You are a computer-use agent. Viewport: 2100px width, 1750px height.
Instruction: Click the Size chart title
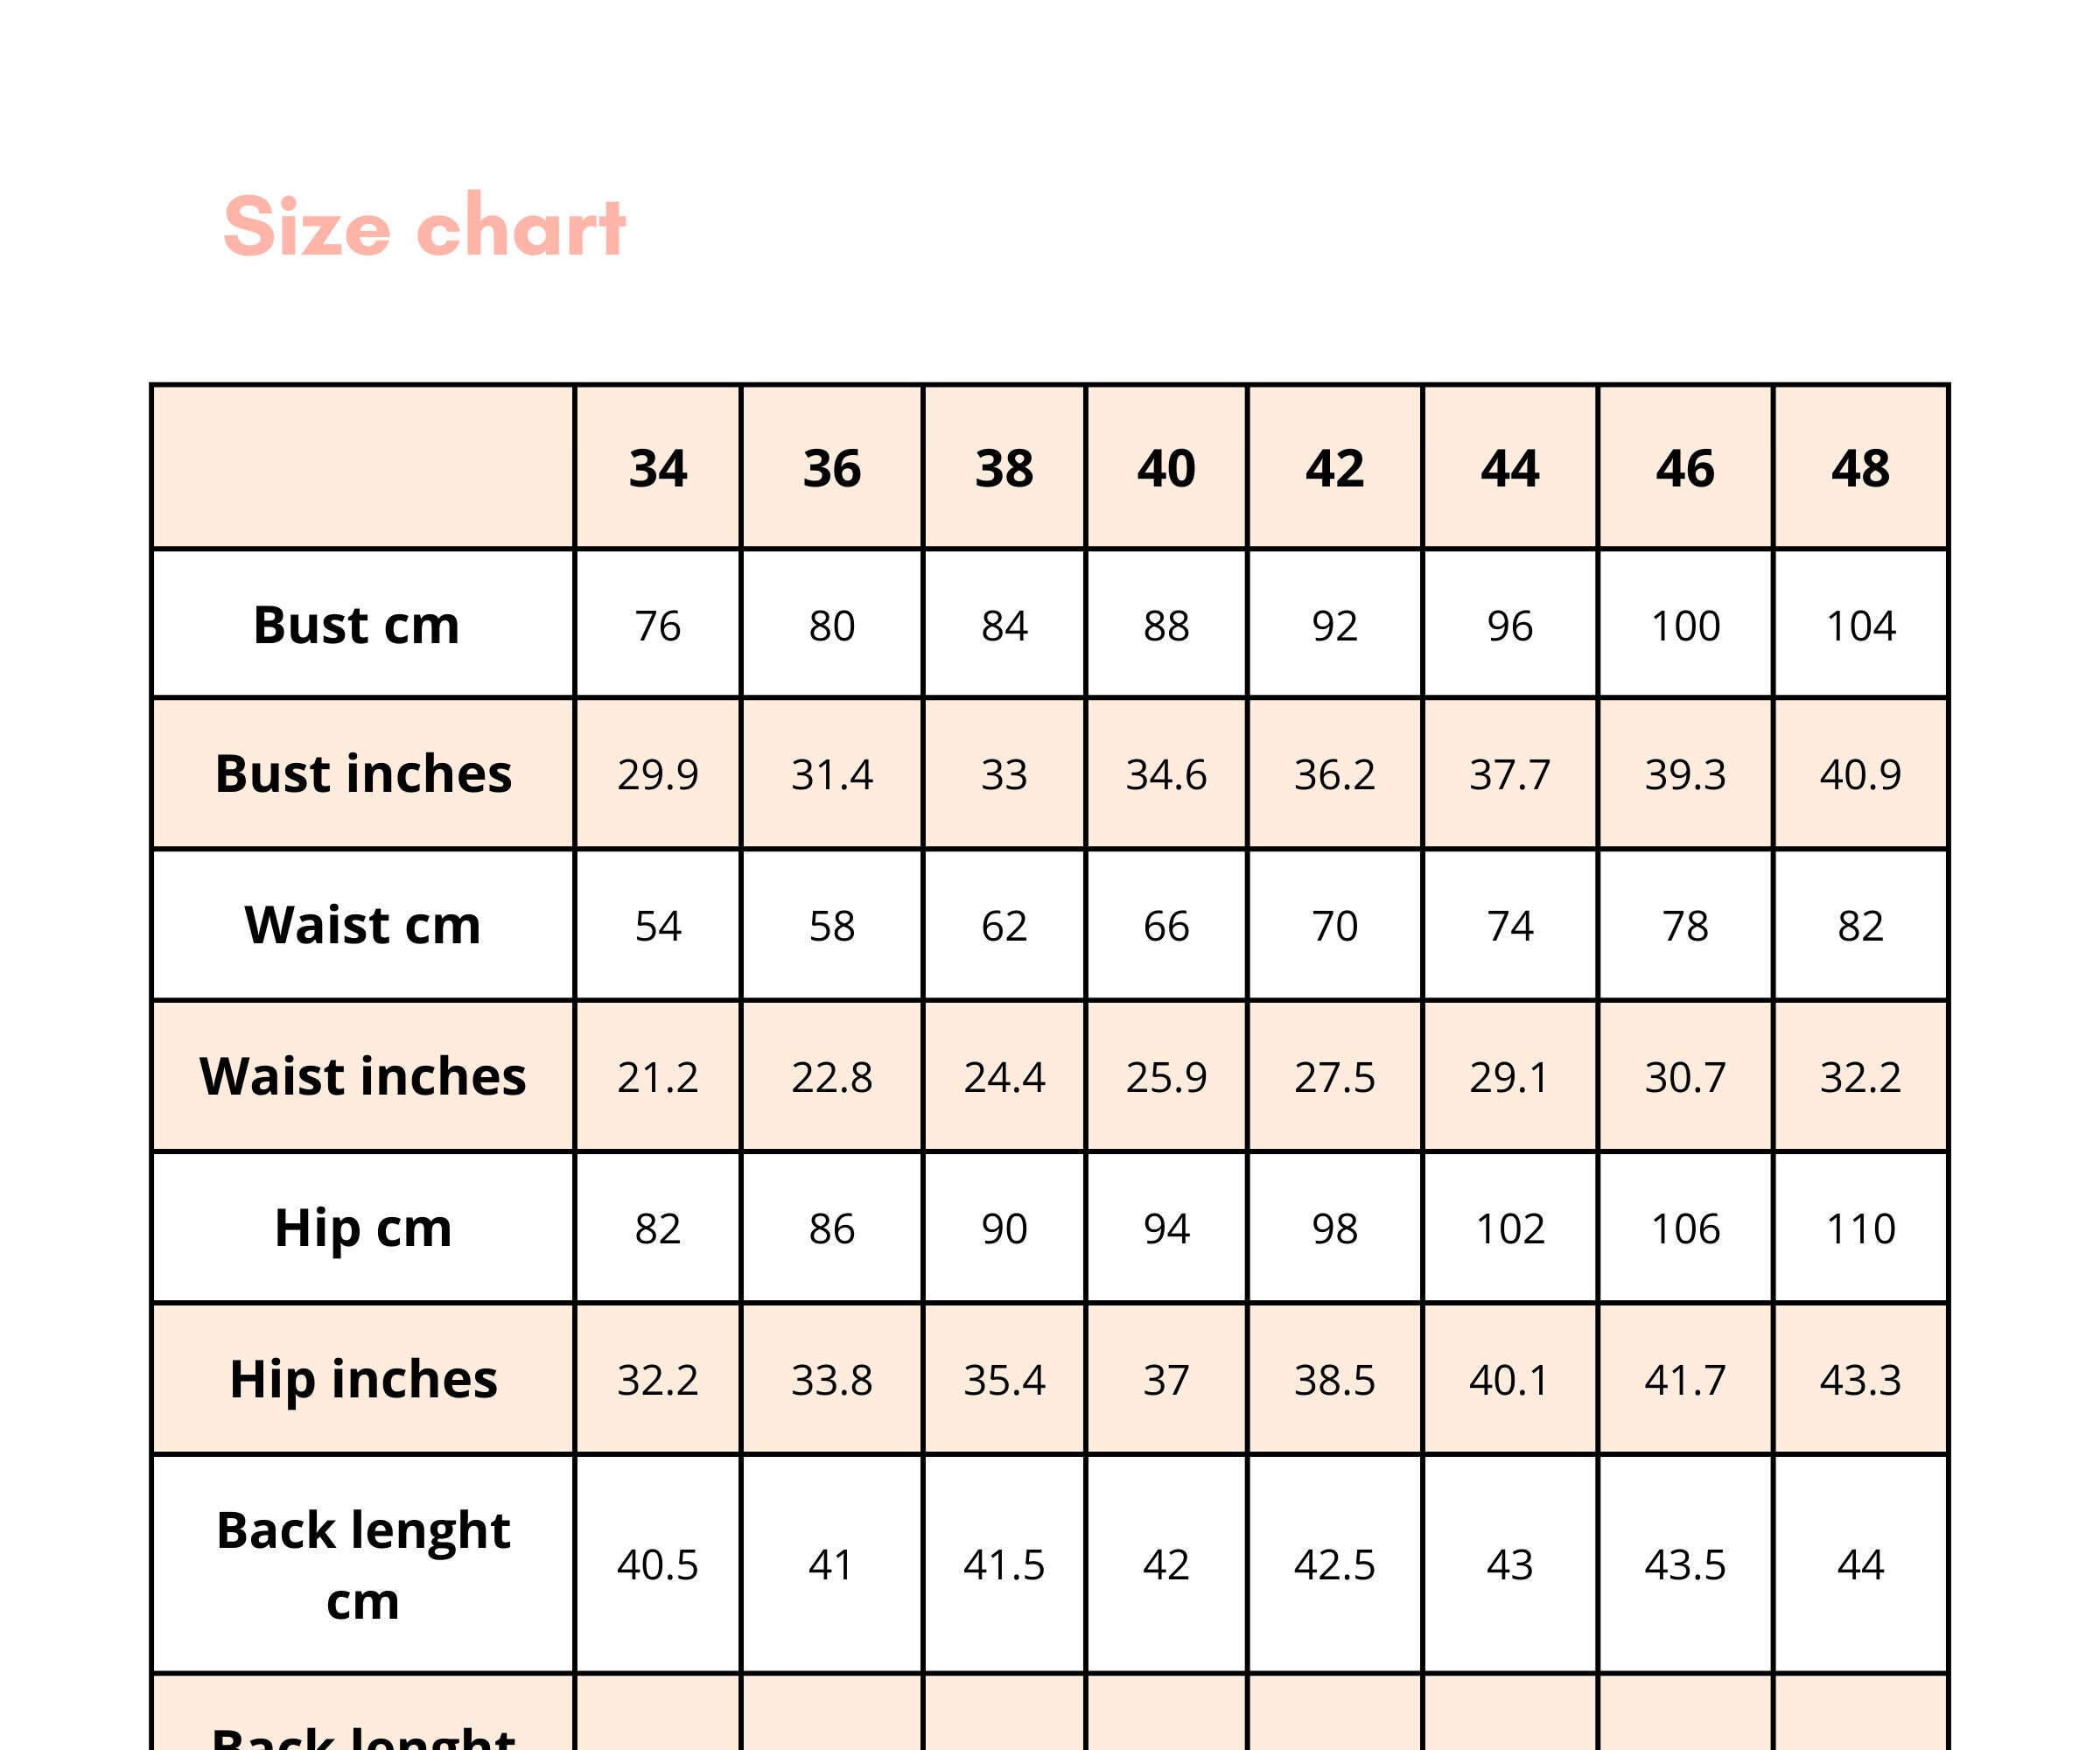424,225
